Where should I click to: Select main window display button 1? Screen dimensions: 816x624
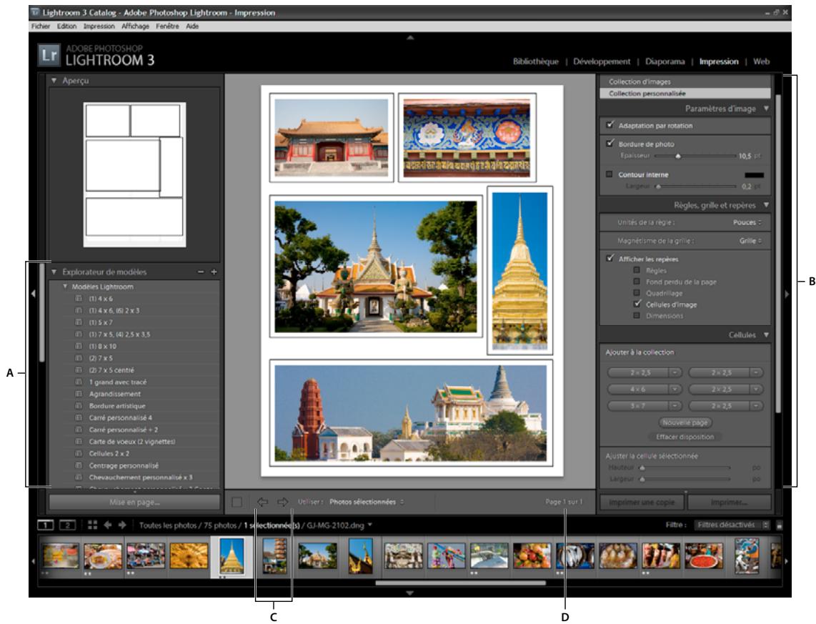pyautogui.click(x=46, y=525)
